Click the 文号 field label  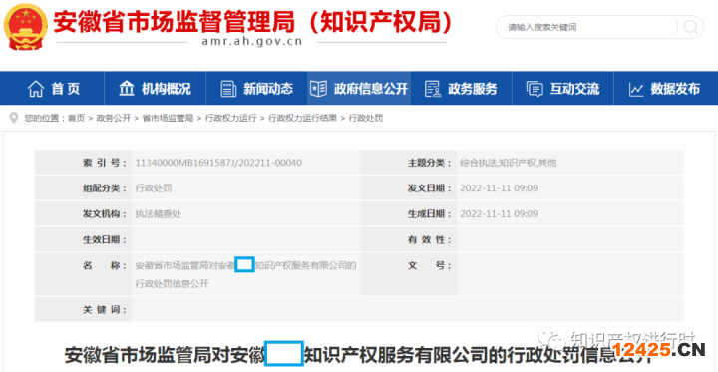click(429, 265)
